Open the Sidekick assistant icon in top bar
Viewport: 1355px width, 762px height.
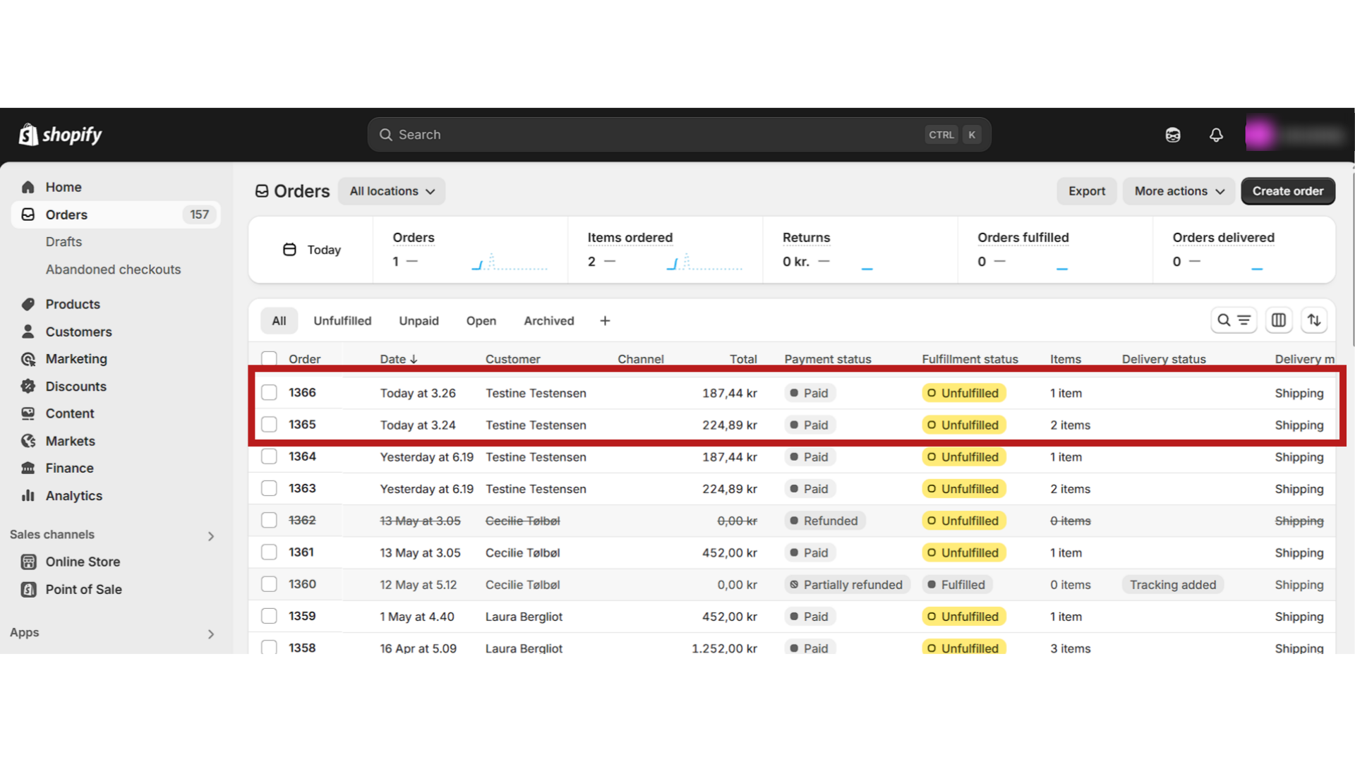[x=1173, y=135]
